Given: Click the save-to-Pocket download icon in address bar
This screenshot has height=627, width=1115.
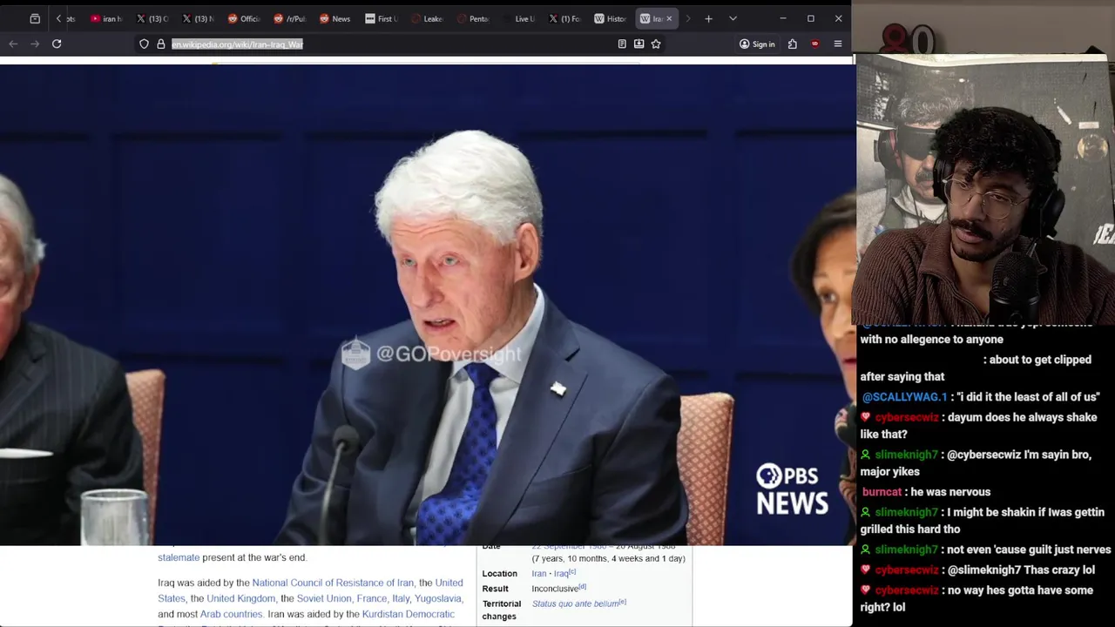Looking at the screenshot, I should (x=639, y=44).
